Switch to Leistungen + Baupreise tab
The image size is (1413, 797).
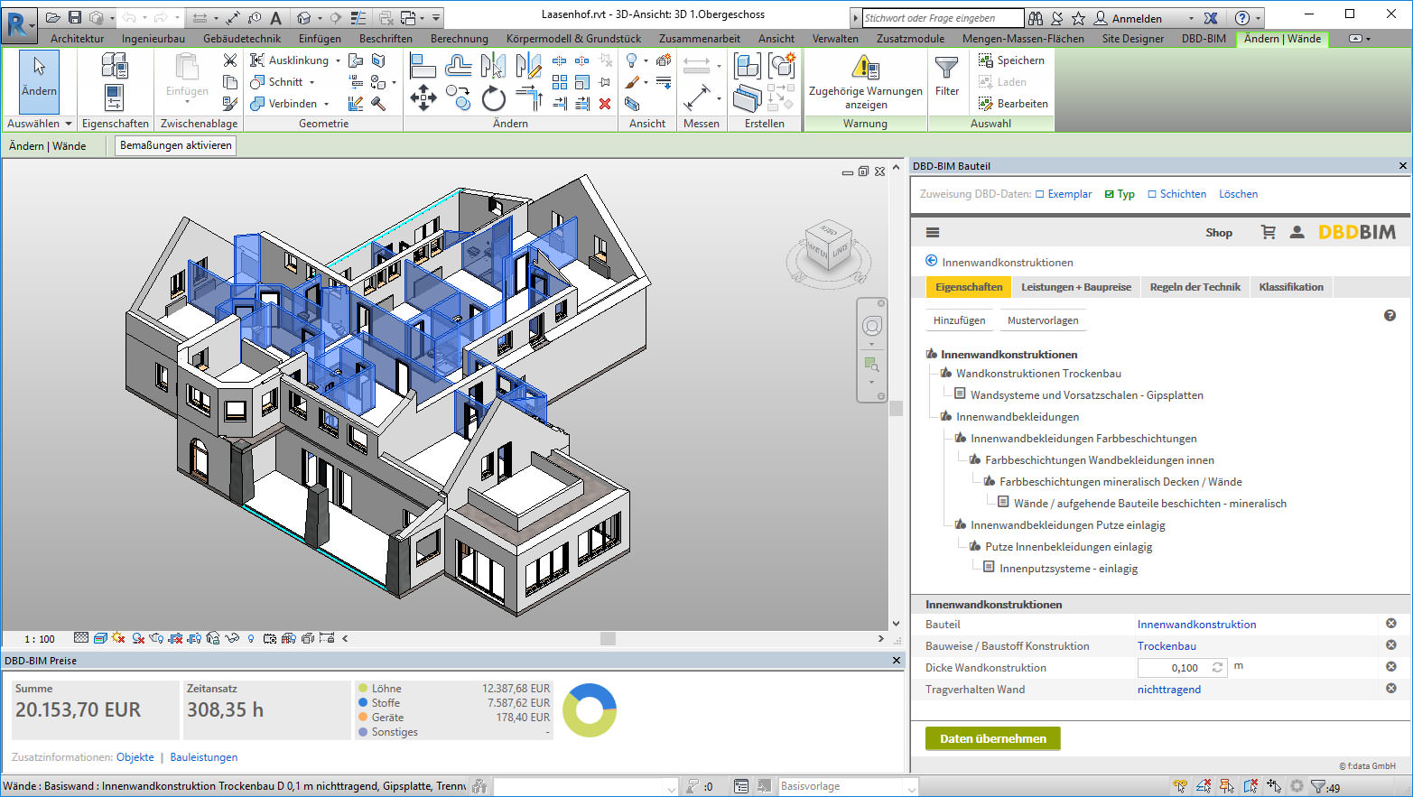(1076, 287)
